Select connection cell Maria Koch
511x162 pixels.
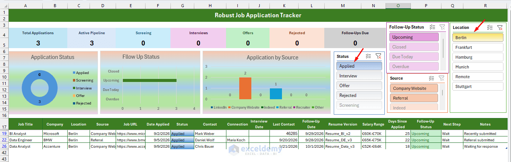click(x=237, y=140)
